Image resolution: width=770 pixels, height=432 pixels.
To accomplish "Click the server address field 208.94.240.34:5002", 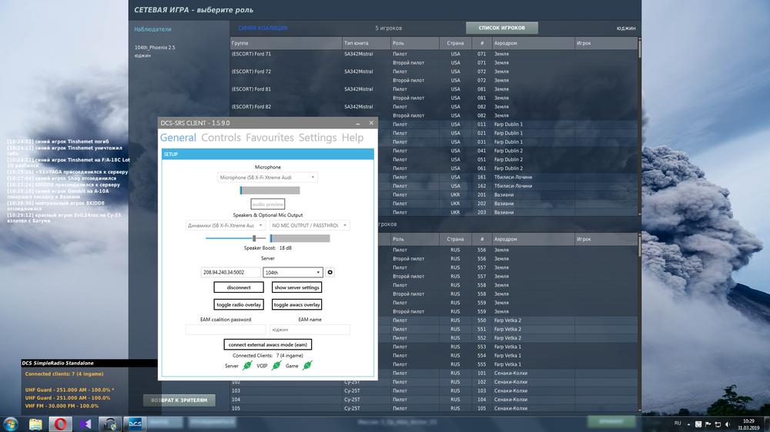I will click(x=230, y=272).
